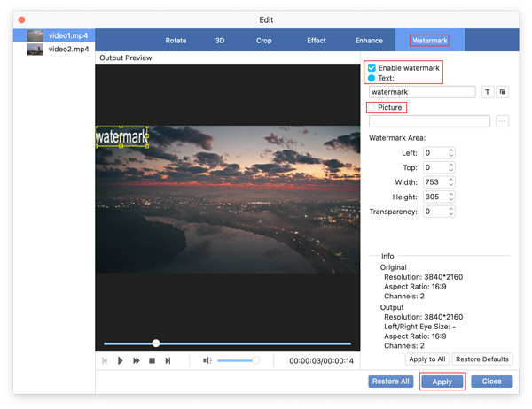Click the play button under the preview
This screenshot has width=532, height=409.
(121, 360)
